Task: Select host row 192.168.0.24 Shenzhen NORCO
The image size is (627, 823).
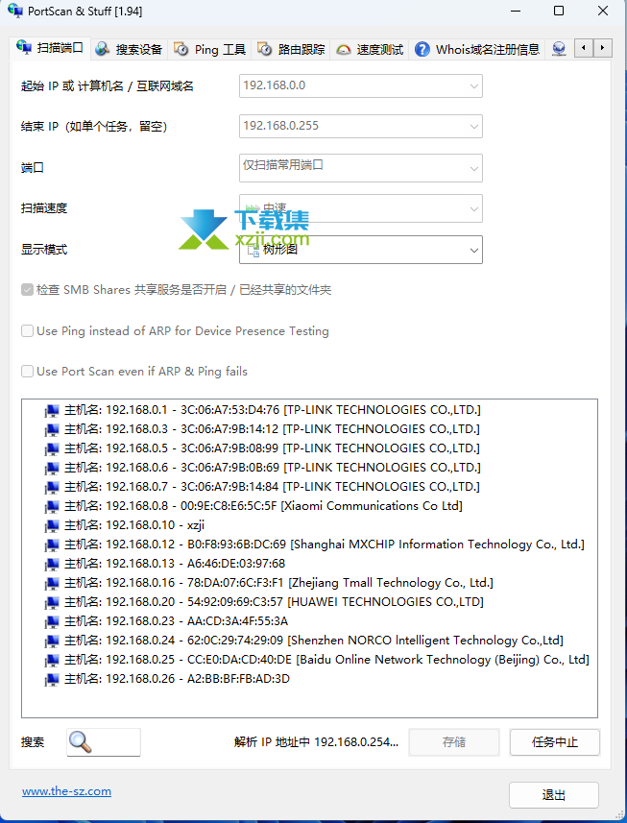Action: 304,641
